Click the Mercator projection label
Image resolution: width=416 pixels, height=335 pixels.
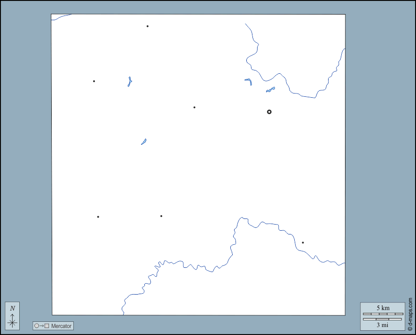pyautogui.click(x=61, y=326)
